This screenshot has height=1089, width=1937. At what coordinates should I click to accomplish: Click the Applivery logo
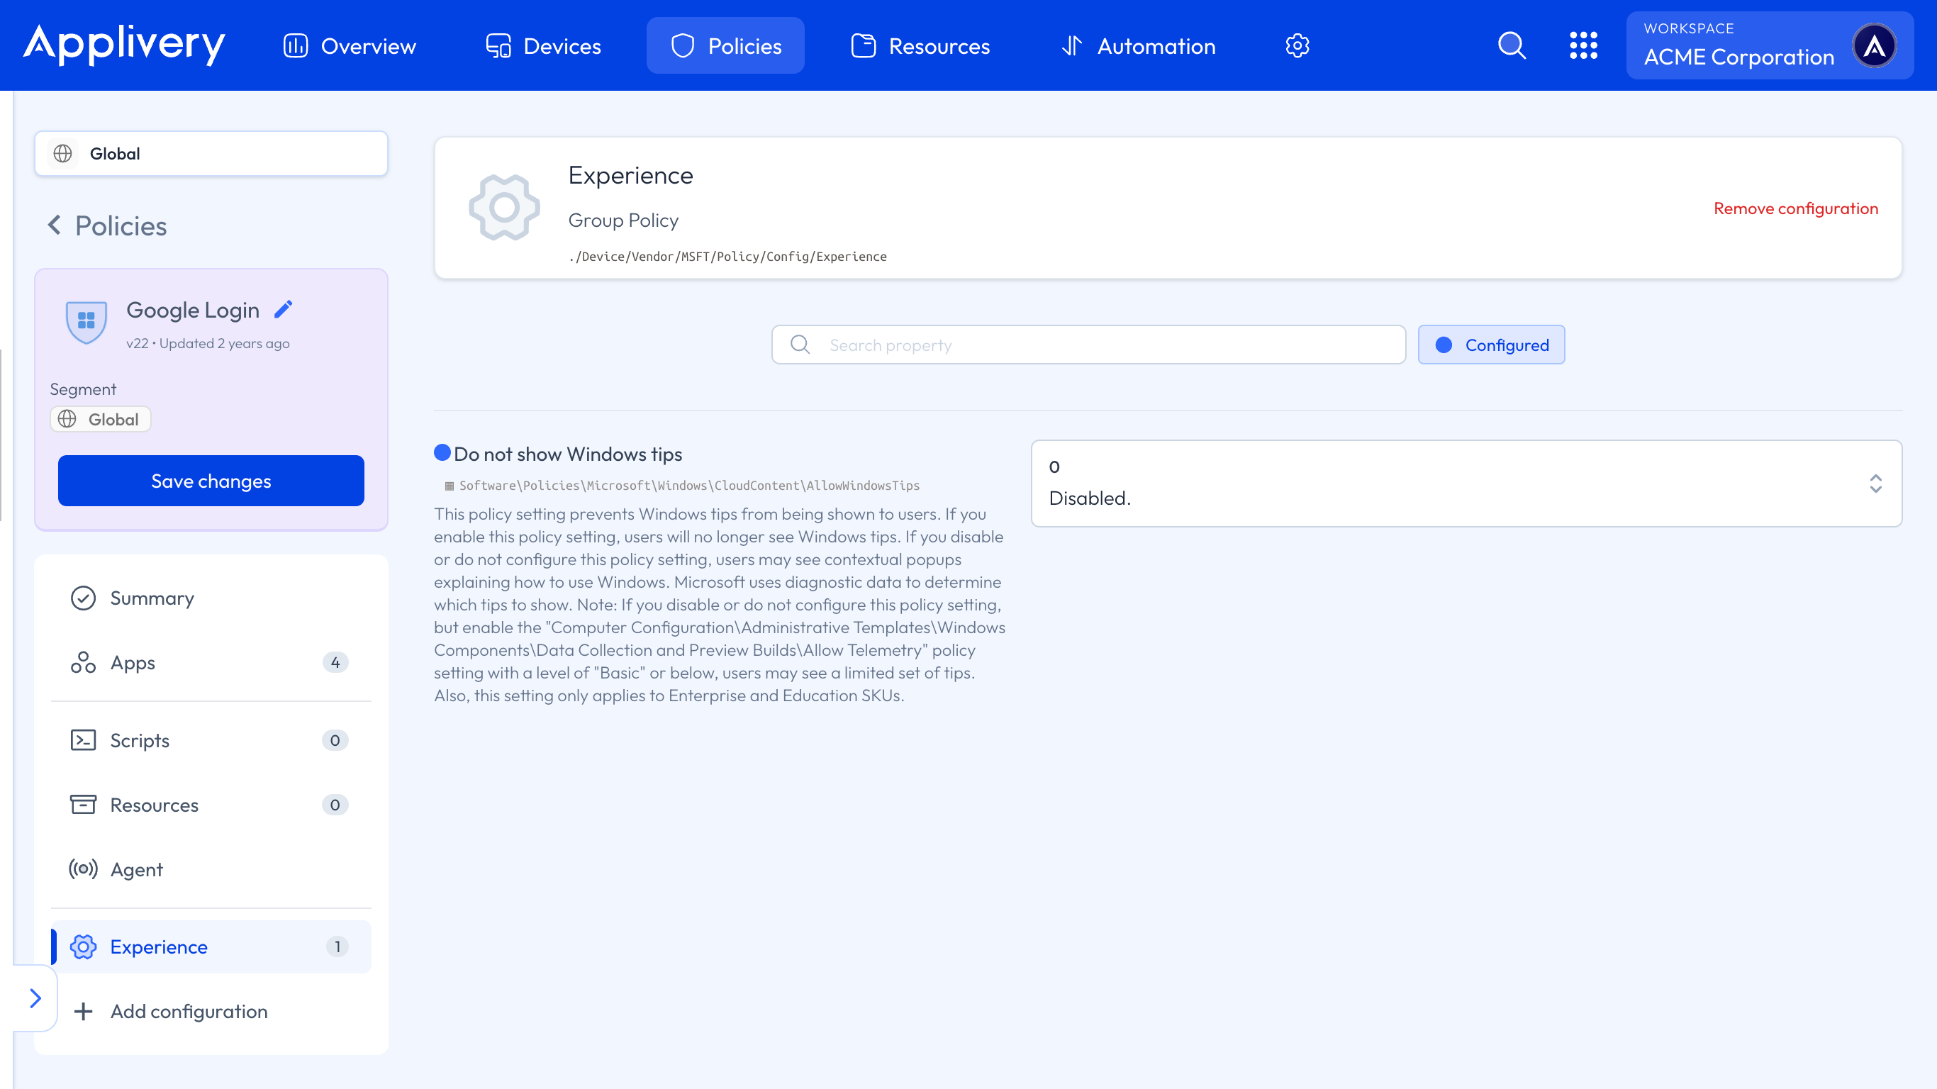coord(124,45)
